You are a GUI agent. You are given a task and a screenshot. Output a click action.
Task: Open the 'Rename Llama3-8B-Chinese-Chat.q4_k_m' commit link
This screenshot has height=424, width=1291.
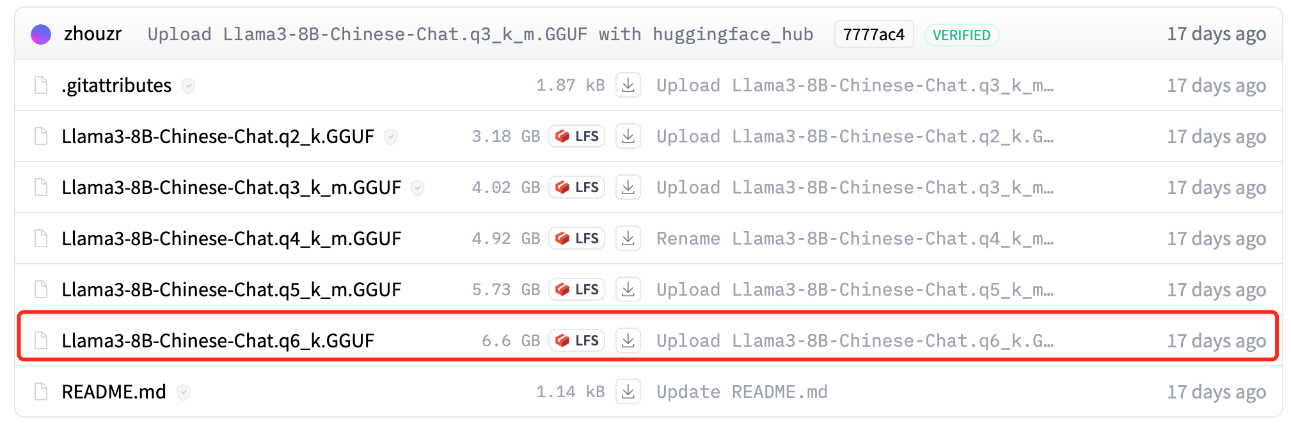coord(855,238)
